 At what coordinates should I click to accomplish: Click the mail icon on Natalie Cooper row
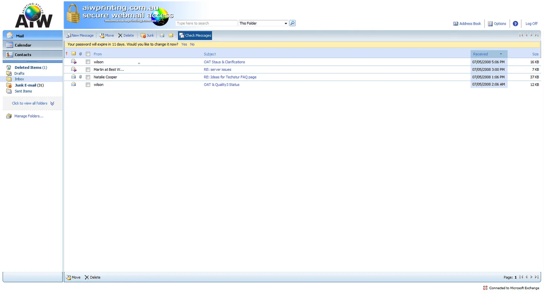[x=73, y=77]
